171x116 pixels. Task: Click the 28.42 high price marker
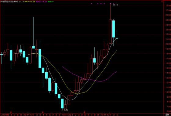pos(115,5)
